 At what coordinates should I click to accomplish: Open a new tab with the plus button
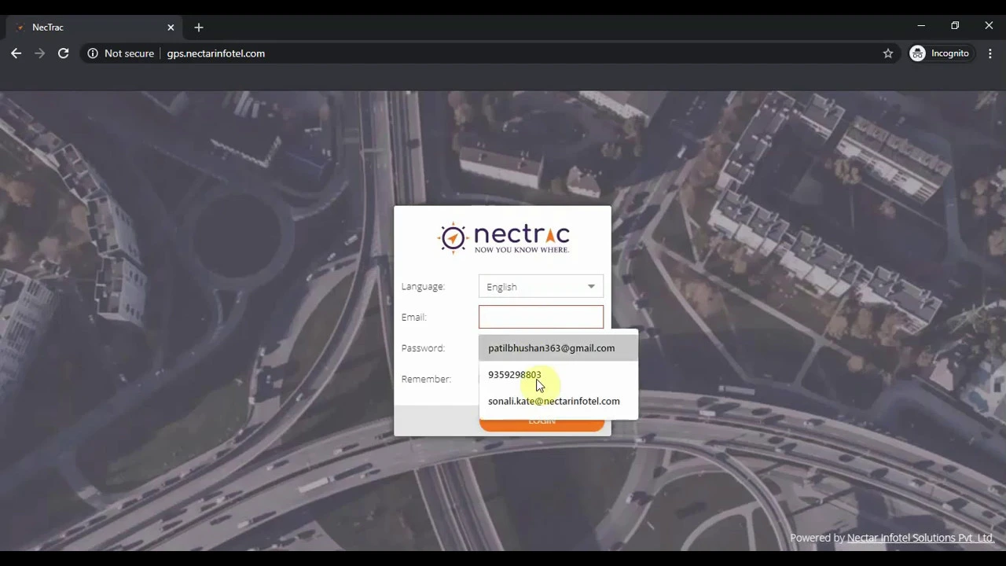(199, 28)
